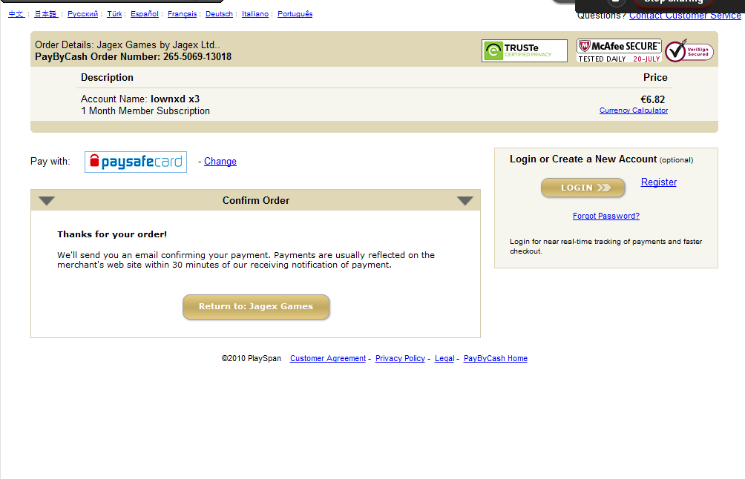This screenshot has height=479, width=745.
Task: Open Privacy Policy footer link
Action: coord(400,358)
